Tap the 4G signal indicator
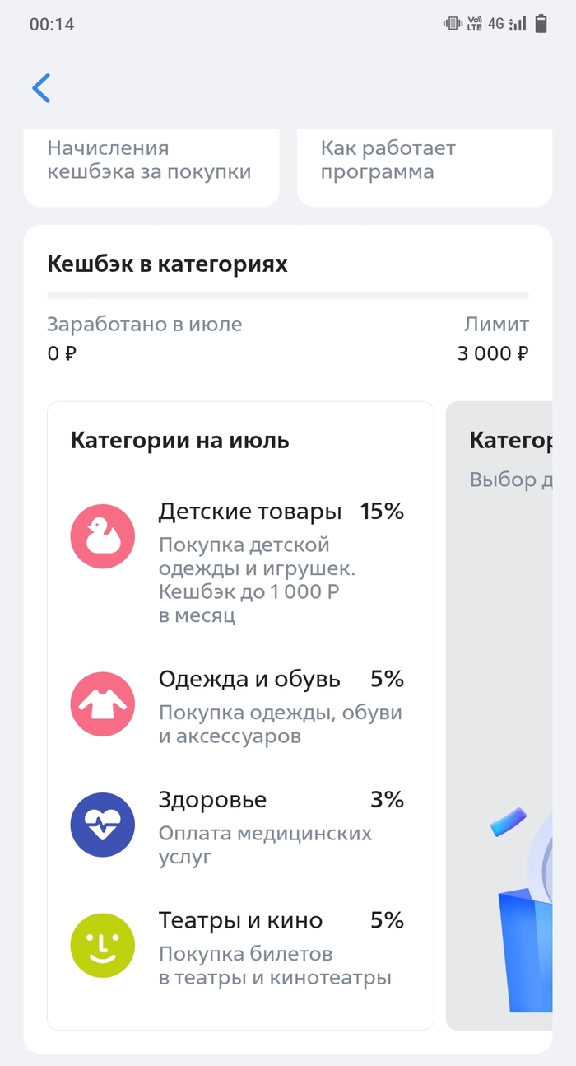This screenshot has width=576, height=1066. [495, 24]
